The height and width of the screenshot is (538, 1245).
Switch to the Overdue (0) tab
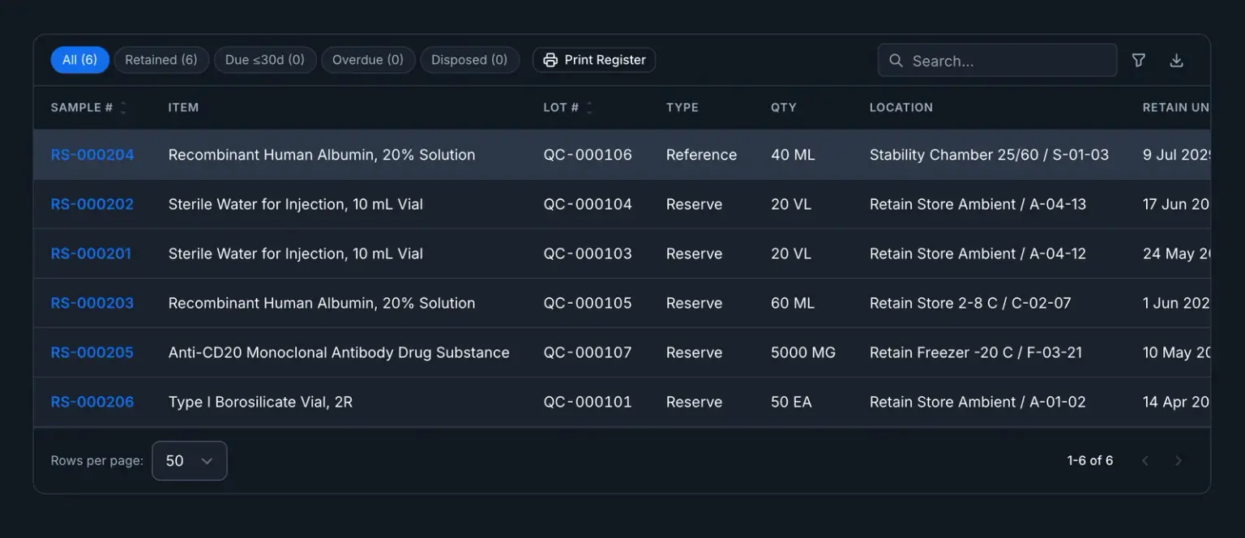pos(368,60)
